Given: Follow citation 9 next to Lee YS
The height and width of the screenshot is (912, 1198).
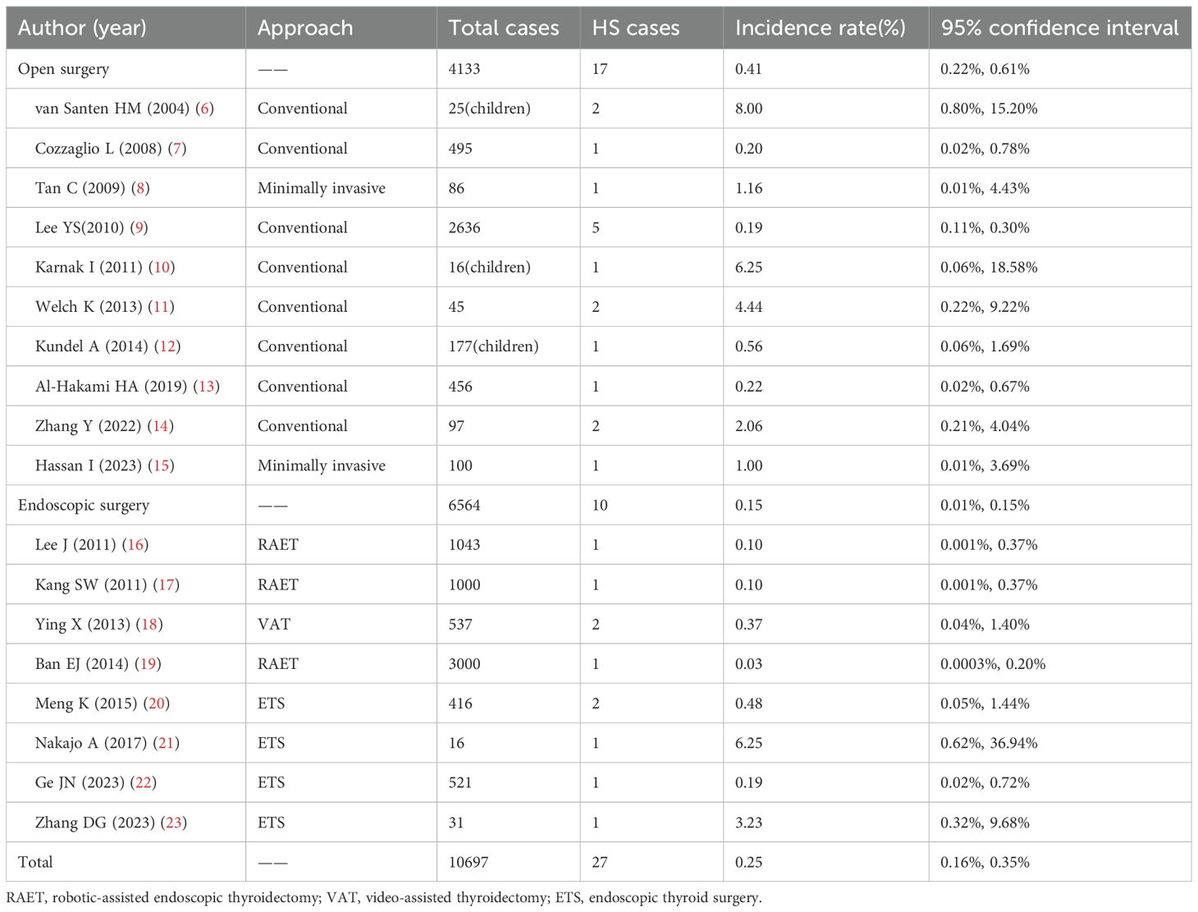Looking at the screenshot, I should point(139,227).
